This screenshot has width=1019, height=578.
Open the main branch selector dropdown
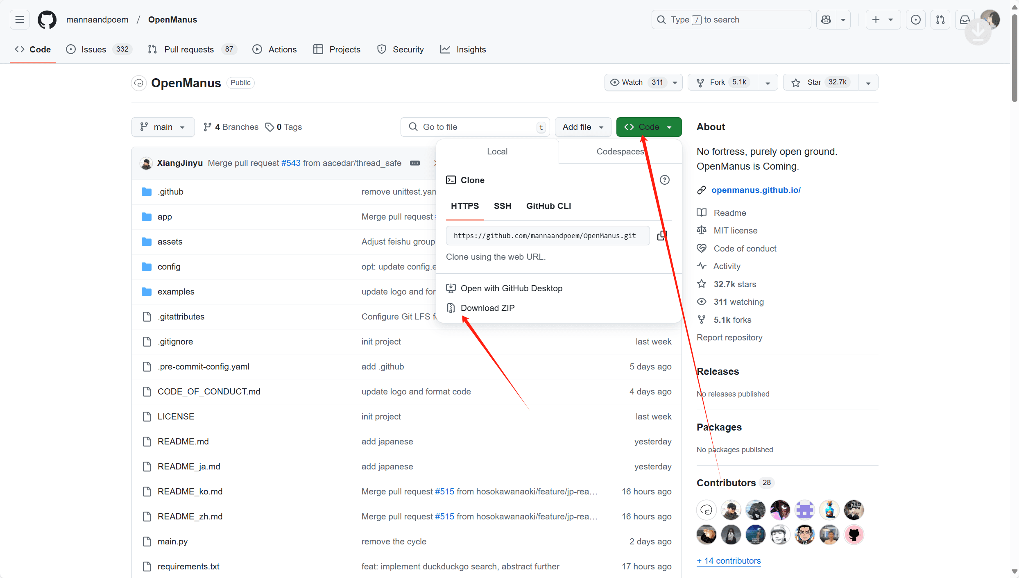pyautogui.click(x=163, y=127)
